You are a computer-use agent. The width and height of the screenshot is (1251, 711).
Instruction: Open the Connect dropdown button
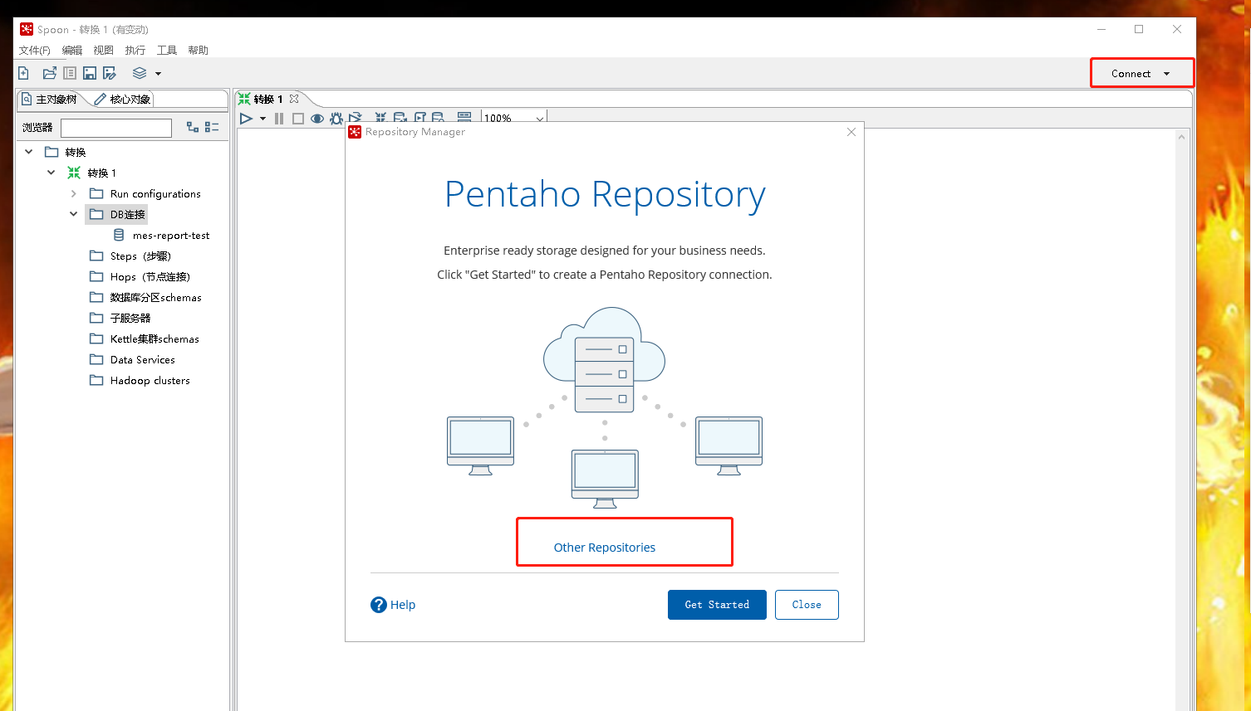click(x=1141, y=73)
